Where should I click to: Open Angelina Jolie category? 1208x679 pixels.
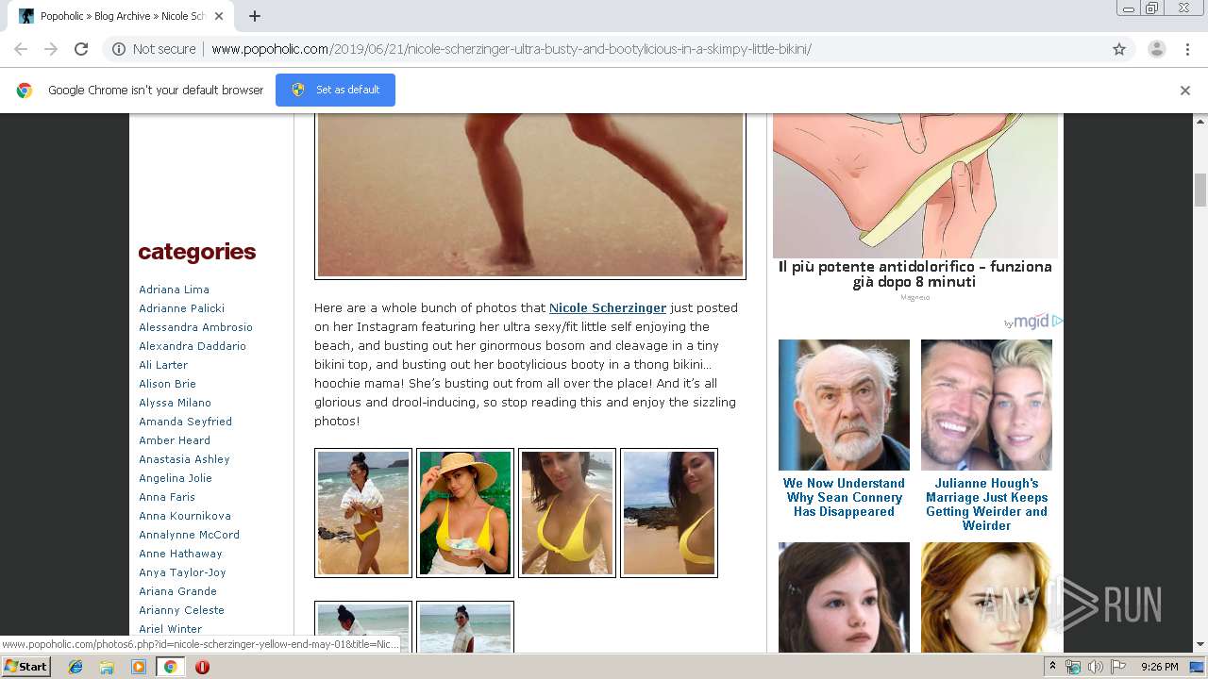coord(176,478)
